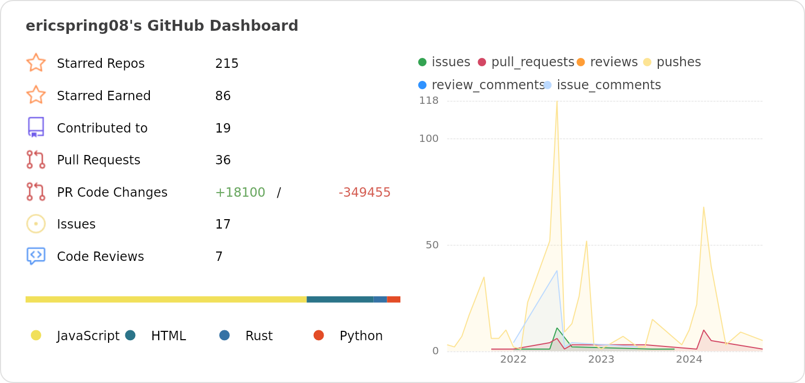Image resolution: width=805 pixels, height=383 pixels.
Task: Click the teal HTML segment of language bar
Action: click(340, 300)
